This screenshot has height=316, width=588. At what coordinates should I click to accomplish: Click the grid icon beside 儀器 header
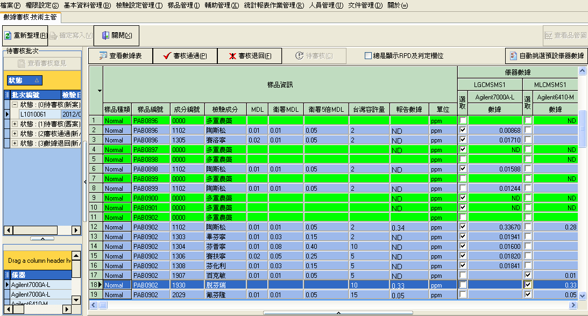tap(7, 275)
